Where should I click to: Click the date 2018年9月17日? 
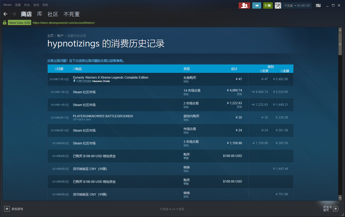click(60, 118)
